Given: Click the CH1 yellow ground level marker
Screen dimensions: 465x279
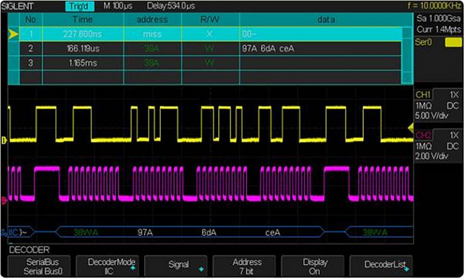Looking at the screenshot, I should [4, 140].
